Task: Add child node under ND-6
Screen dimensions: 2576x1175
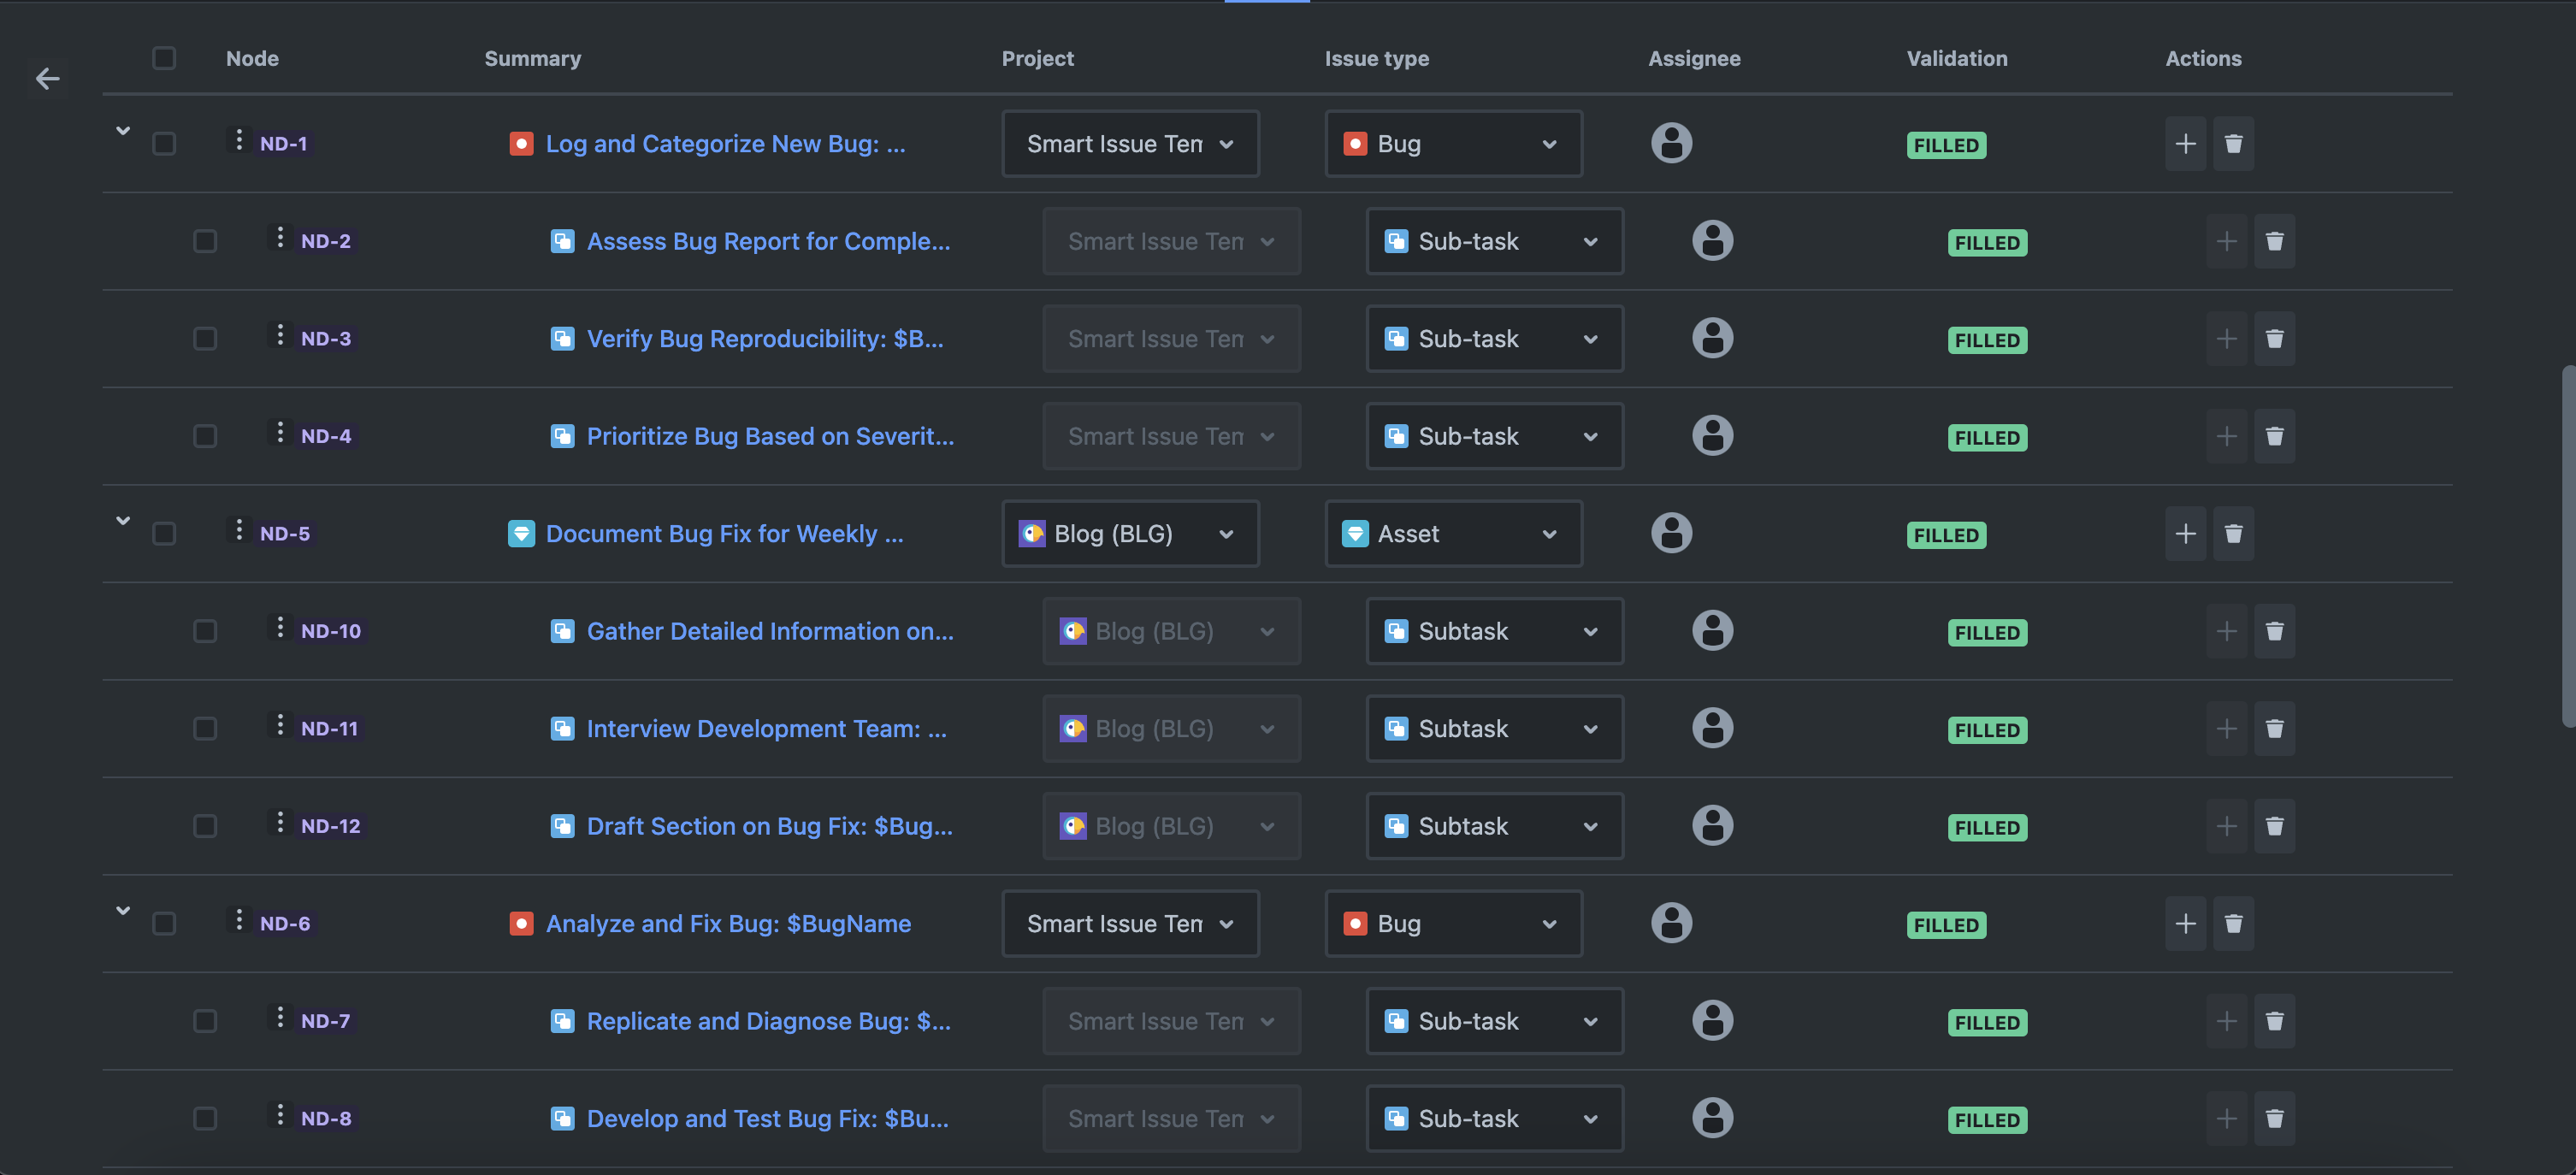Action: click(x=2185, y=924)
